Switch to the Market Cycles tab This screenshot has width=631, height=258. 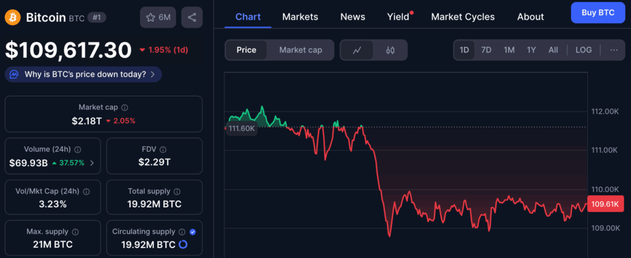[462, 17]
